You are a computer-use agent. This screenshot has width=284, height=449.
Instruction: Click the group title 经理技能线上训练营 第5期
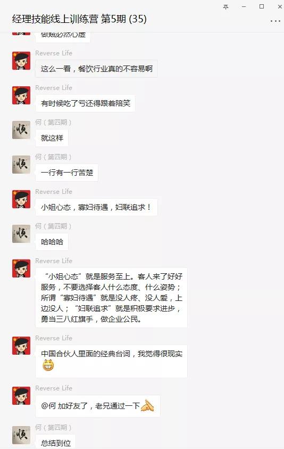pyautogui.click(x=79, y=19)
